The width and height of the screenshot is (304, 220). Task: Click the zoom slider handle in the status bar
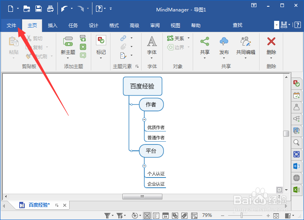[x=241, y=215]
